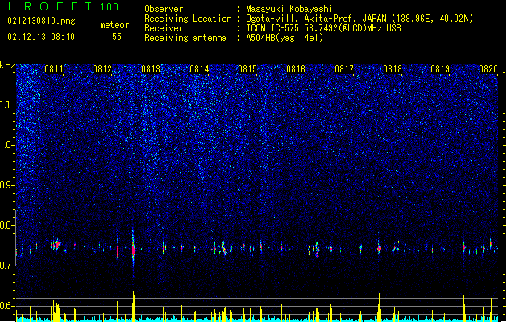Click the 0.8 kHz axis label

[7, 225]
